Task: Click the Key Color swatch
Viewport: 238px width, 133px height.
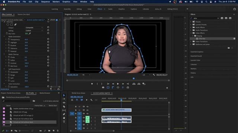Action: pyautogui.click(x=26, y=34)
